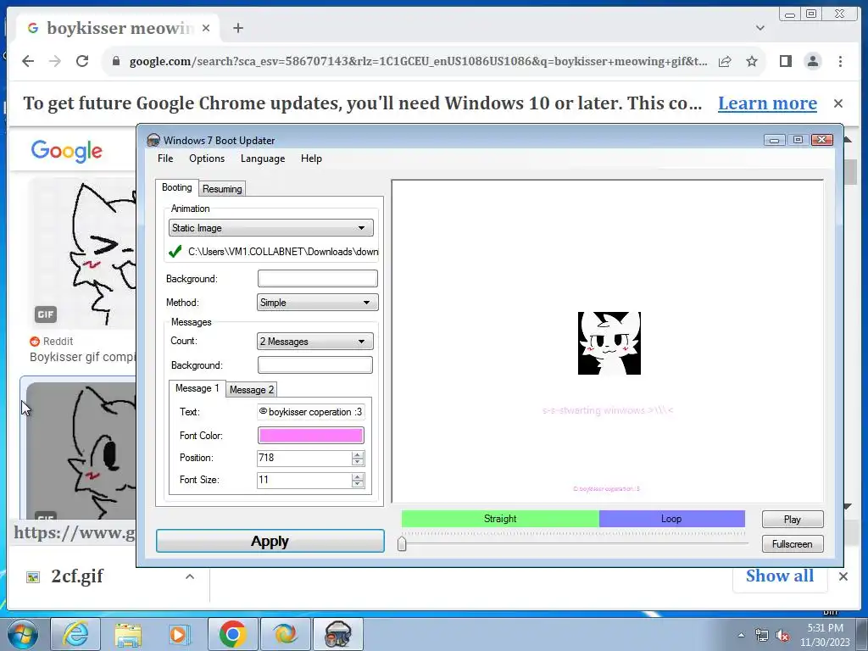Click the muted volume tray icon

pos(782,636)
